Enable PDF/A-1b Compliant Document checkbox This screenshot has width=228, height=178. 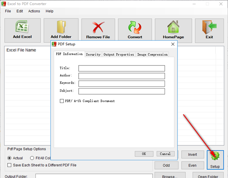[62, 101]
